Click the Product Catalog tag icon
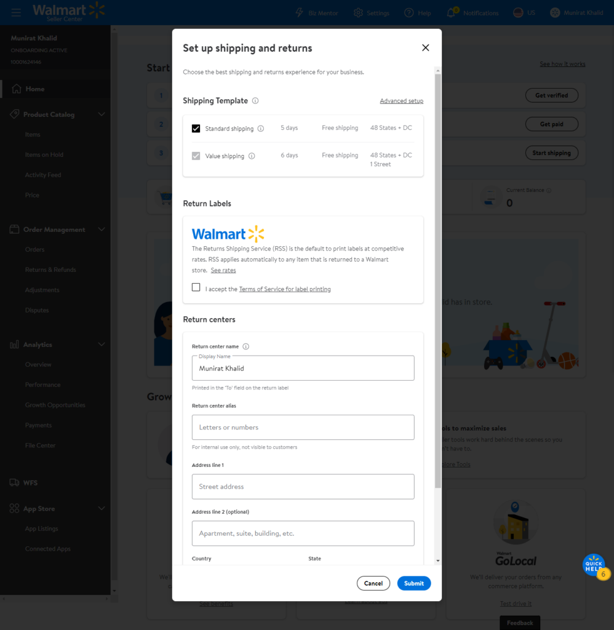The image size is (614, 630). click(x=15, y=114)
